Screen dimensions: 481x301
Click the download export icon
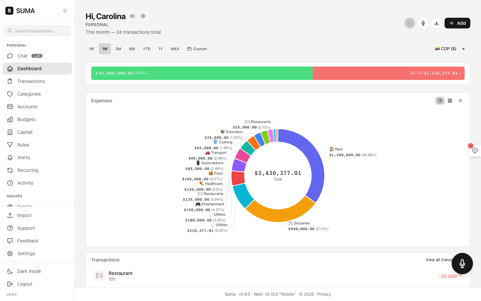[x=437, y=23]
